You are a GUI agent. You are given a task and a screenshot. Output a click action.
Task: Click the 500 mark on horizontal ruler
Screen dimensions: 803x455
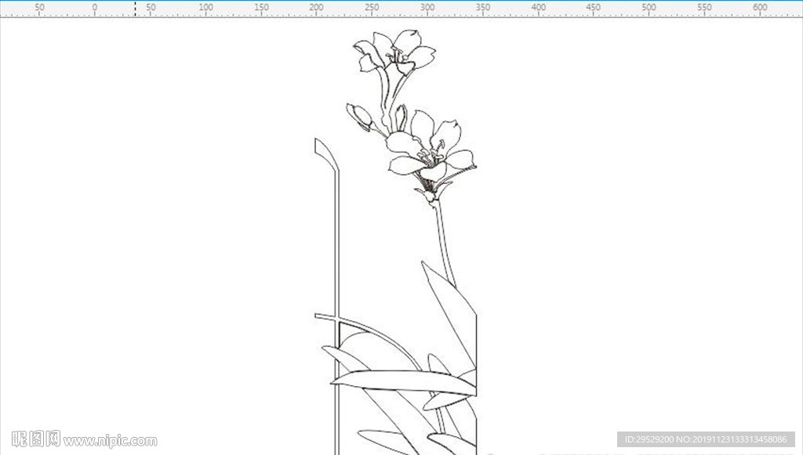click(x=649, y=7)
